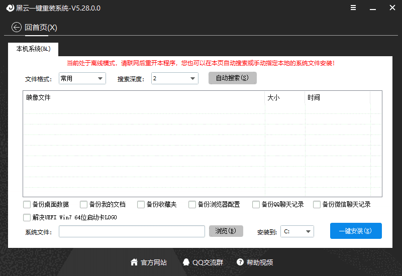The image size is (402, 276).
Task: Click the house icon beside 官方网站
Action: 134,262
